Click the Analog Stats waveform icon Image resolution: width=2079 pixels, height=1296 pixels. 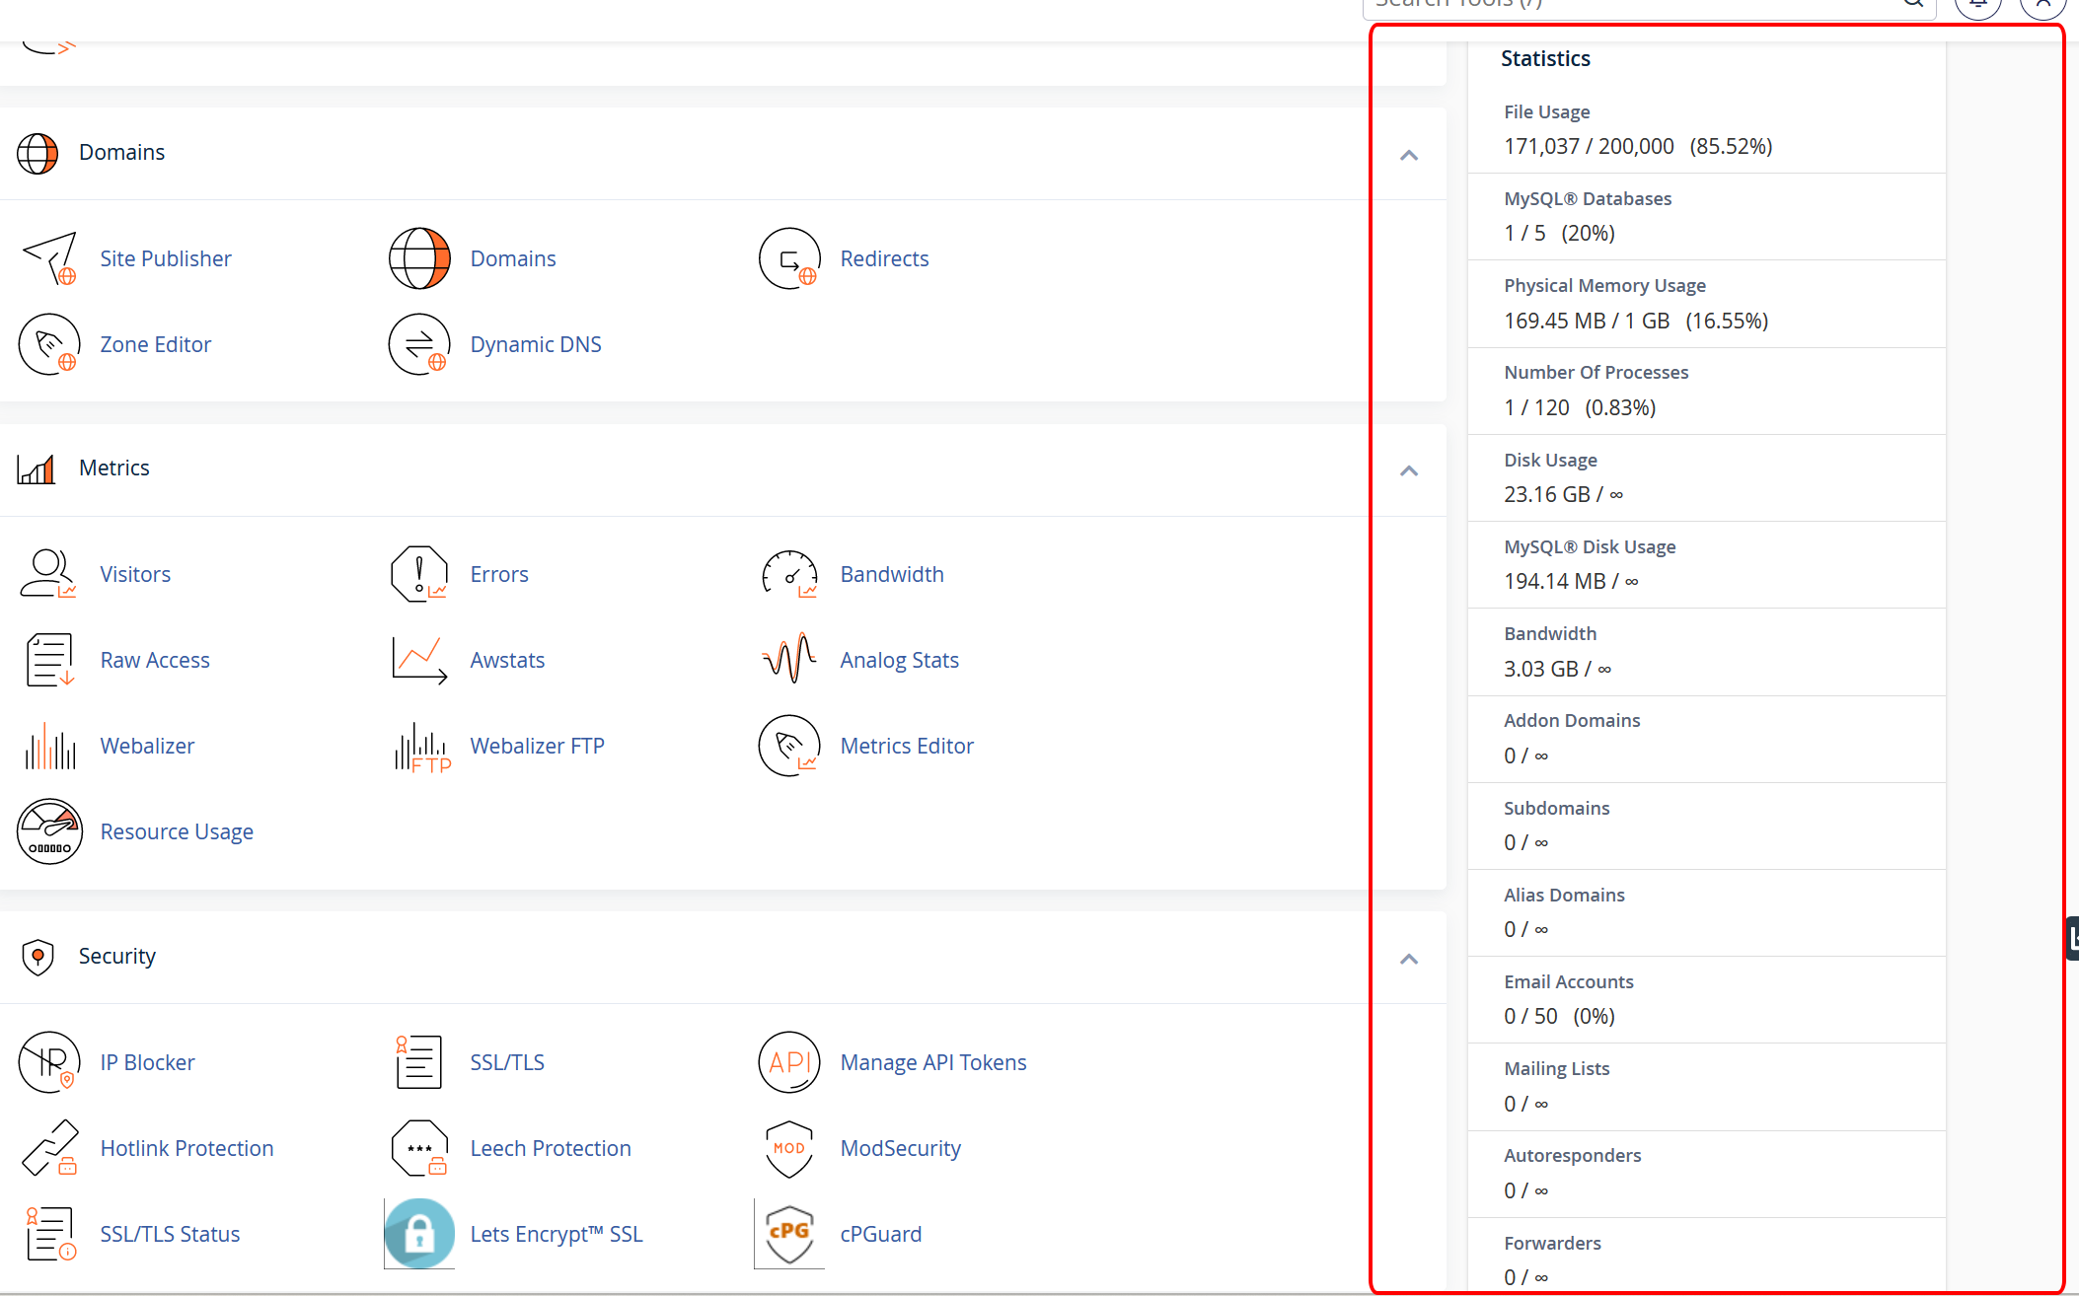tap(789, 660)
